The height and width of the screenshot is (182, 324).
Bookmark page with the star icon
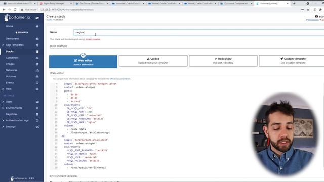point(308,10)
